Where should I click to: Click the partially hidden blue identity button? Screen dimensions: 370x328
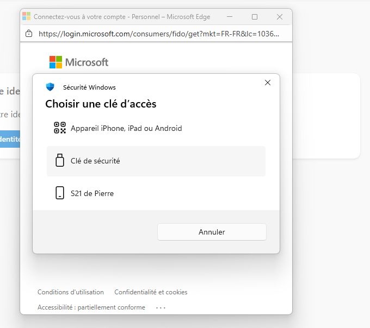10,139
